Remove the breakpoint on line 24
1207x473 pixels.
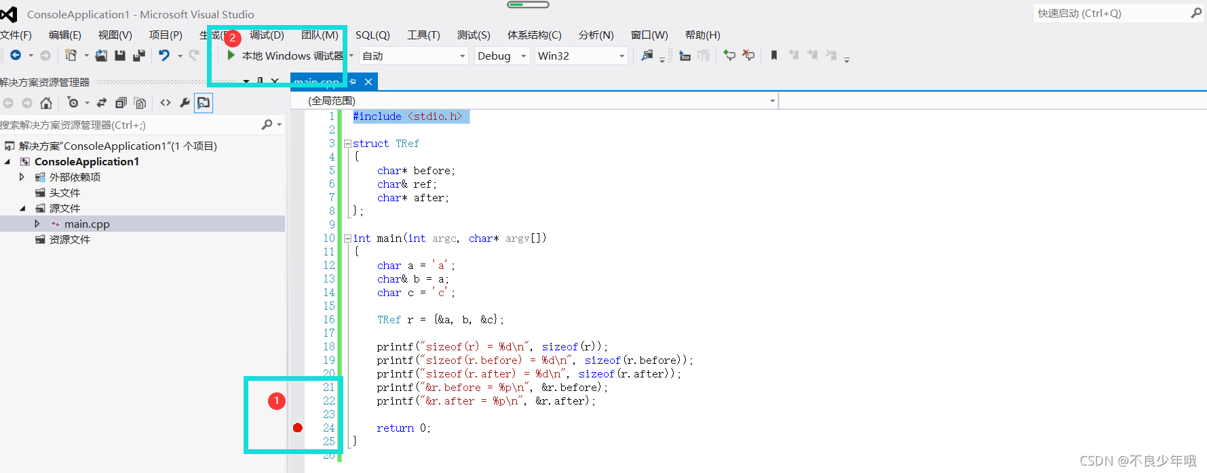[x=297, y=428]
